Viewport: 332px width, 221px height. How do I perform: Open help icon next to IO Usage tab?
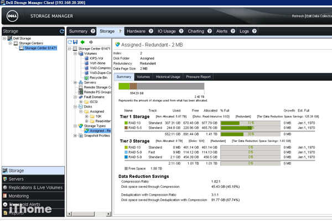click(x=181, y=31)
